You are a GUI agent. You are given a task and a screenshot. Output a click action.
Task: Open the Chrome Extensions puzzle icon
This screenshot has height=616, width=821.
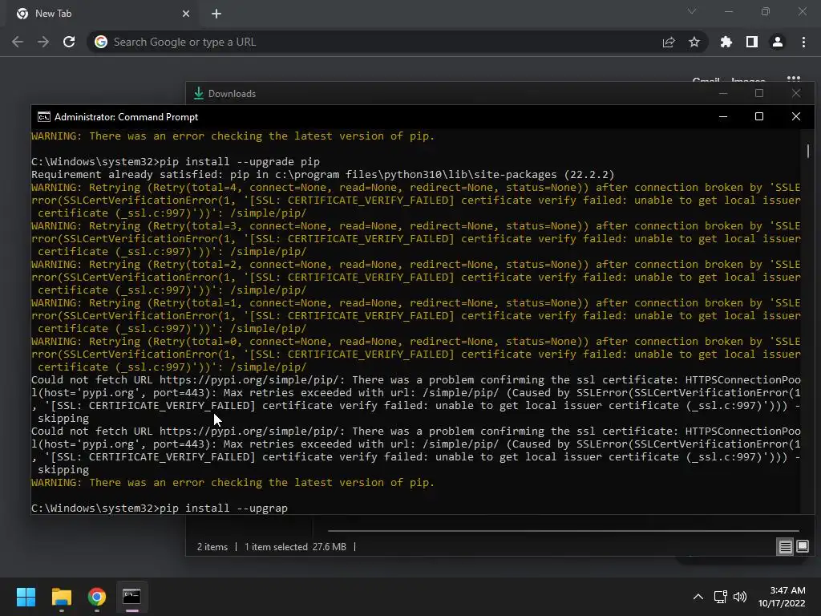pos(726,42)
